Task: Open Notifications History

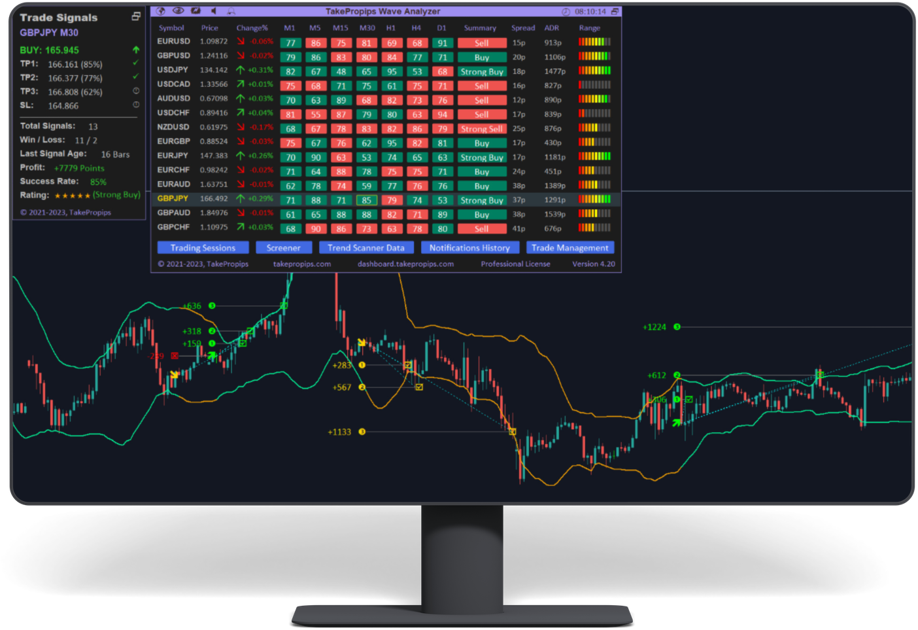Action: 469,248
